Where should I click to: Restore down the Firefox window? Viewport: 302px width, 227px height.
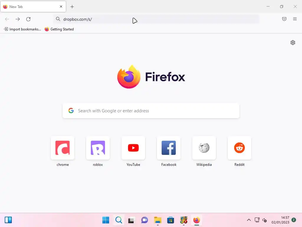point(282,7)
